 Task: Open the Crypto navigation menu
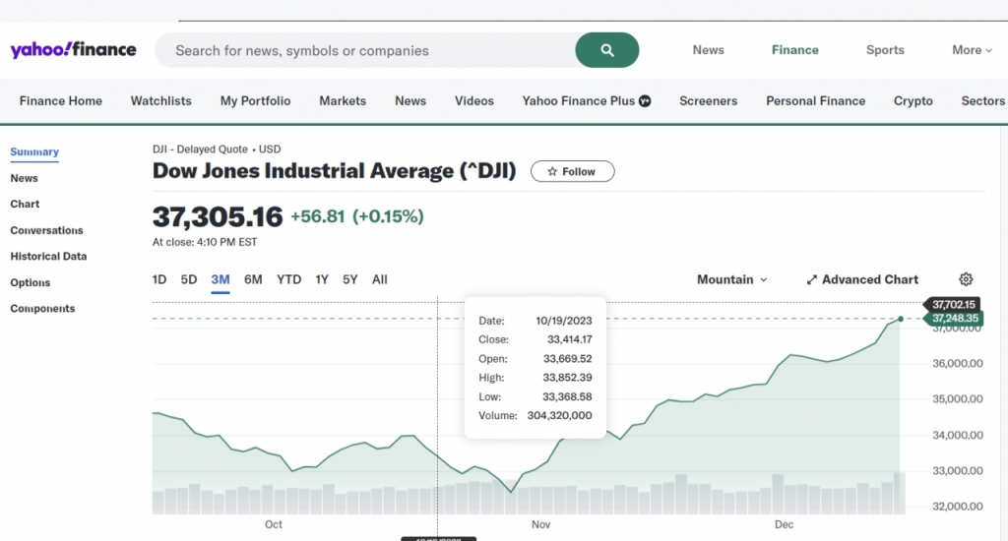(913, 101)
